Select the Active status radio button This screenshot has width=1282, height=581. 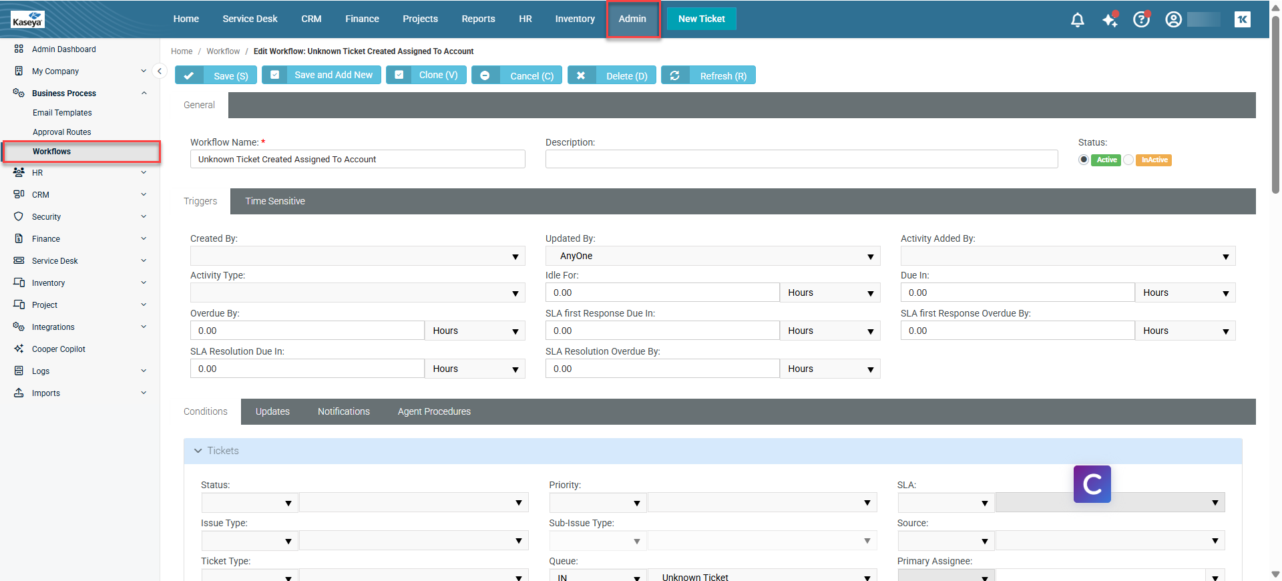click(1084, 160)
